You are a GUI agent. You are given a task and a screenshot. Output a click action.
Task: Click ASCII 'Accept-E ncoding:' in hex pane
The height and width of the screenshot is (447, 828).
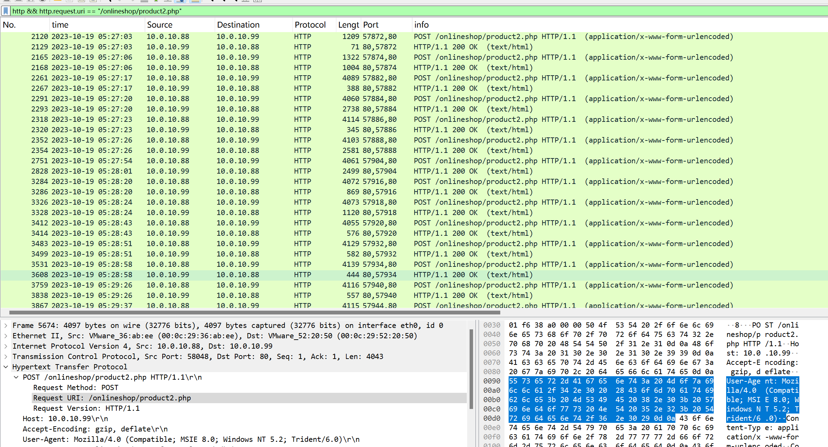(762, 362)
